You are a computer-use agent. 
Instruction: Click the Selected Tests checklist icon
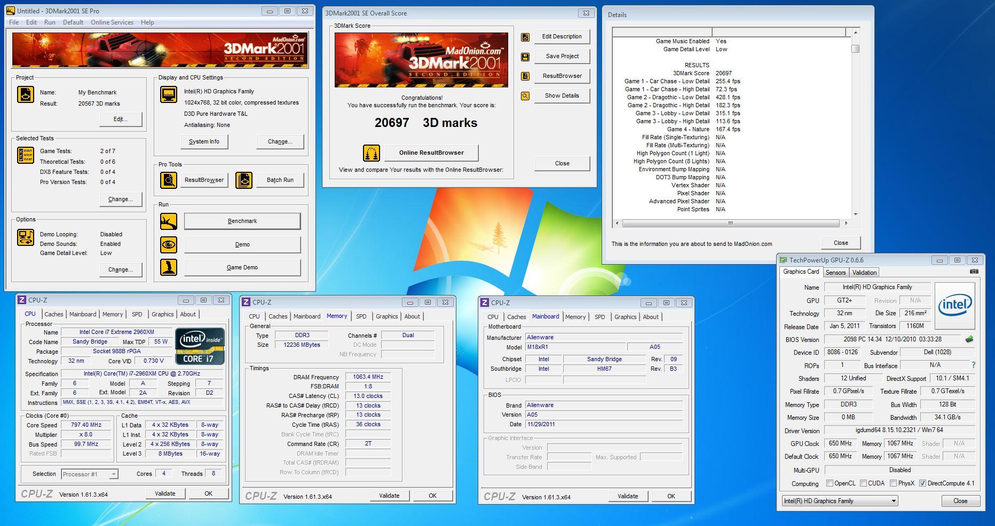(x=26, y=155)
